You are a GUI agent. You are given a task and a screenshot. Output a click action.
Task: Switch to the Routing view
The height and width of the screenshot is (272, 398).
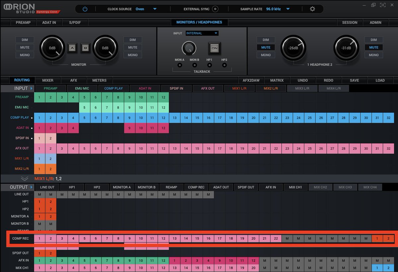[x=22, y=80]
